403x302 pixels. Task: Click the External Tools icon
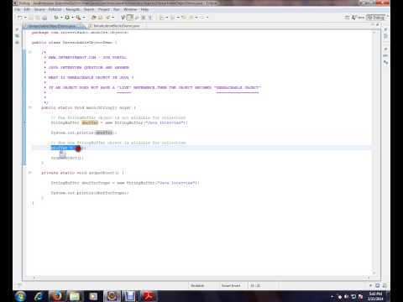point(79,18)
